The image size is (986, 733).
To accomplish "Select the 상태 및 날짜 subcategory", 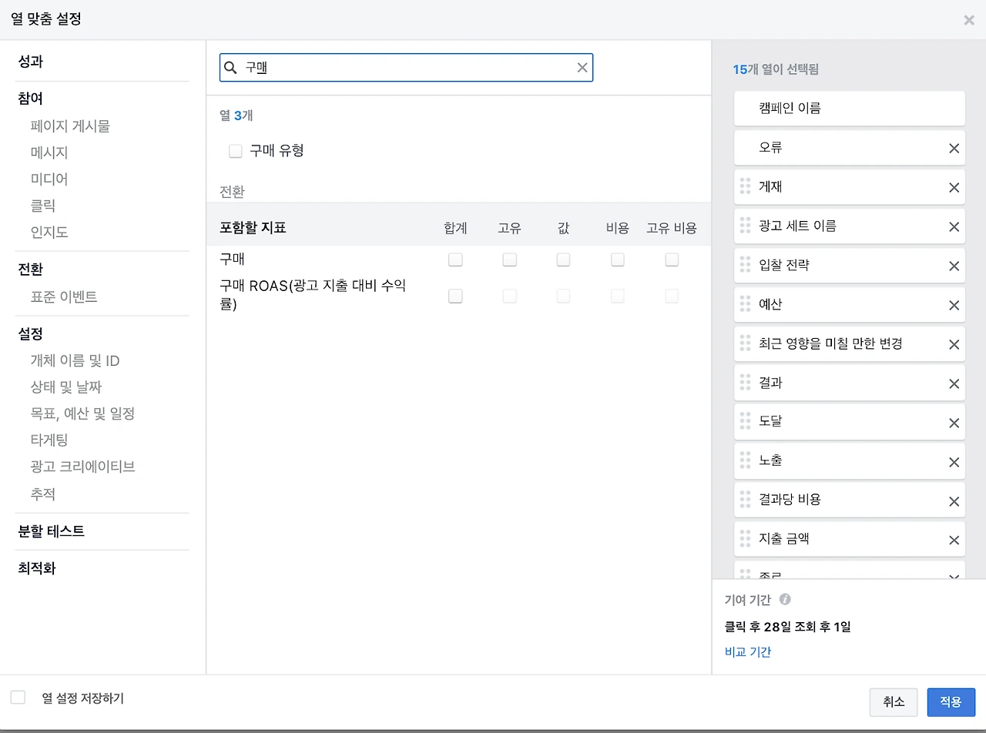I will tap(66, 387).
